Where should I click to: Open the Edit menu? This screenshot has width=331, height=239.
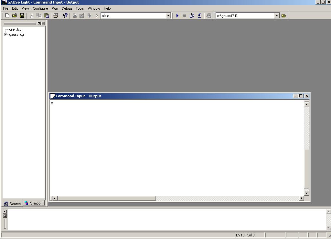[x=15, y=8]
